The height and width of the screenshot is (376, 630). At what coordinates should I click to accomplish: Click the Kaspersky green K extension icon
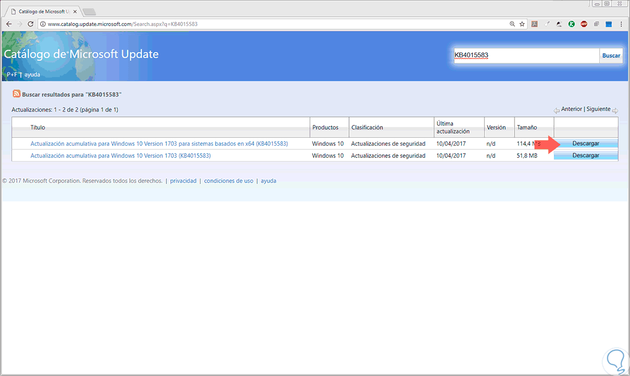coord(572,24)
